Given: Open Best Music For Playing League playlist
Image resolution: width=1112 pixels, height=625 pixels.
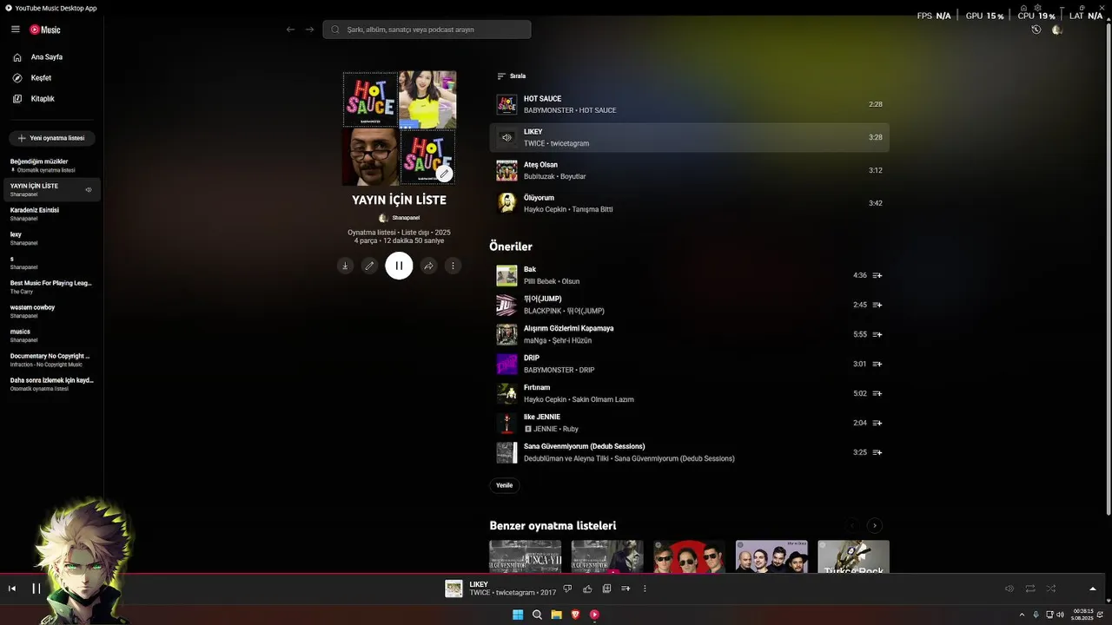Looking at the screenshot, I should point(50,286).
